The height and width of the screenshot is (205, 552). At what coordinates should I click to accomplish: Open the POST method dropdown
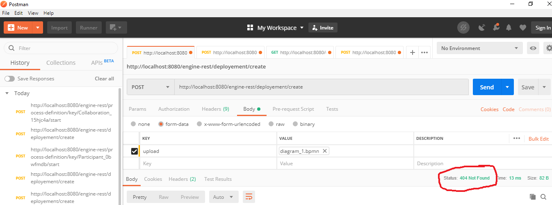[x=150, y=87]
